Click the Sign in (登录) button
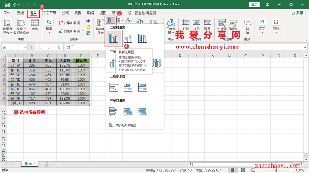Viewport: 309px width, 173px height. [x=254, y=5]
